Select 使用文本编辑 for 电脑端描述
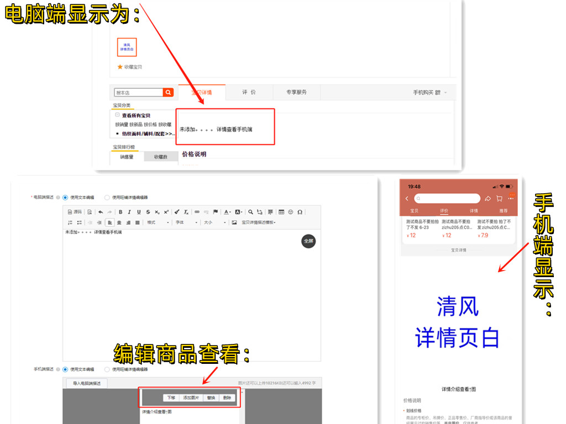The width and height of the screenshot is (566, 424). coord(65,198)
